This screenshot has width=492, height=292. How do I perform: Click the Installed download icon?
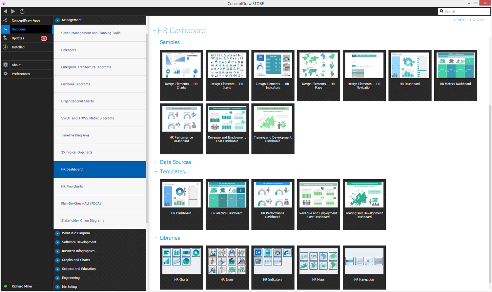5,47
